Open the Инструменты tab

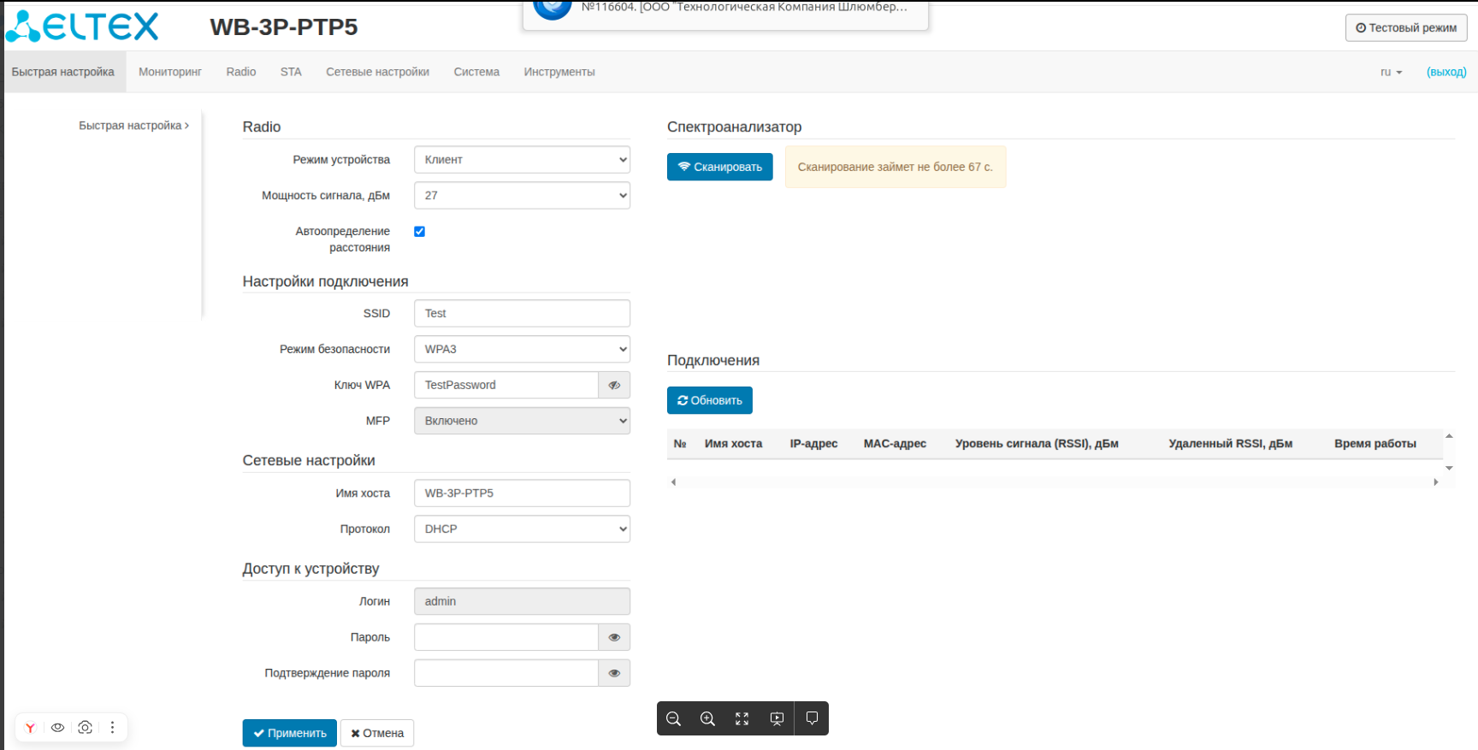point(559,72)
